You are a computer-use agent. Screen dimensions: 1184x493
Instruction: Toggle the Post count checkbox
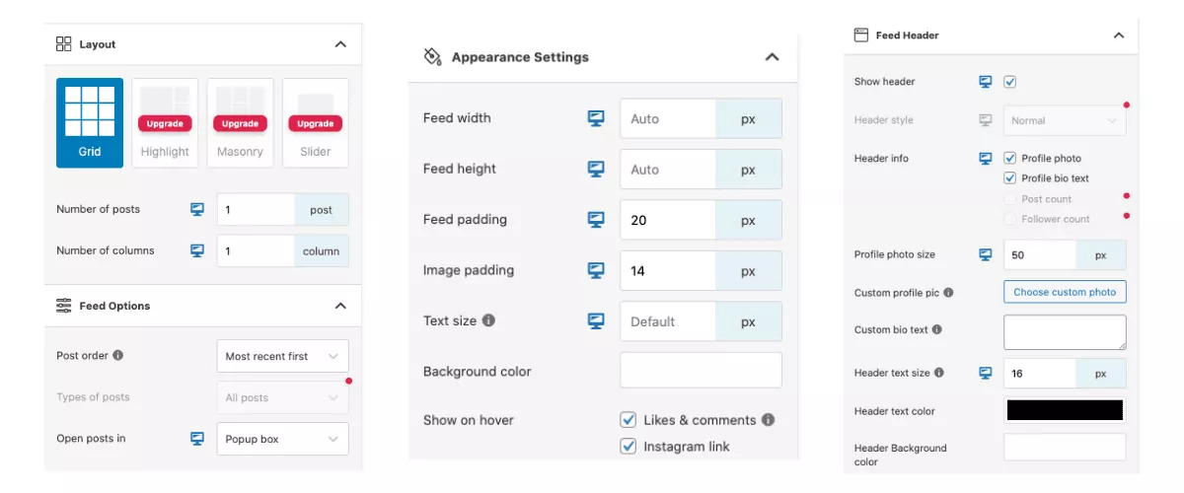click(x=1010, y=199)
